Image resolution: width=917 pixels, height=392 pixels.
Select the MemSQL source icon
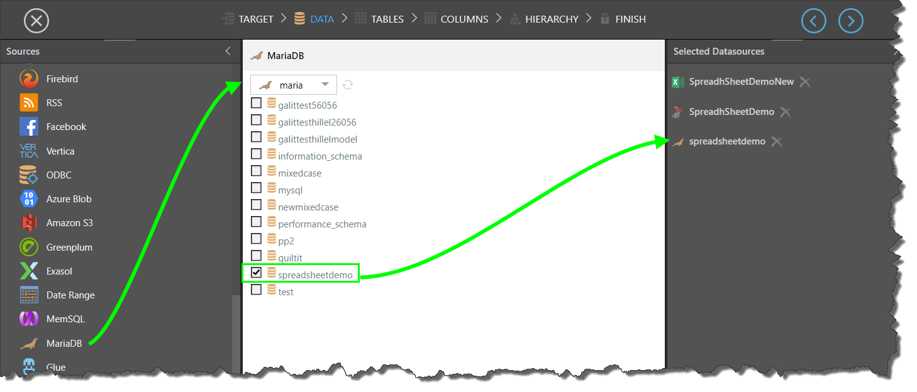click(x=29, y=318)
